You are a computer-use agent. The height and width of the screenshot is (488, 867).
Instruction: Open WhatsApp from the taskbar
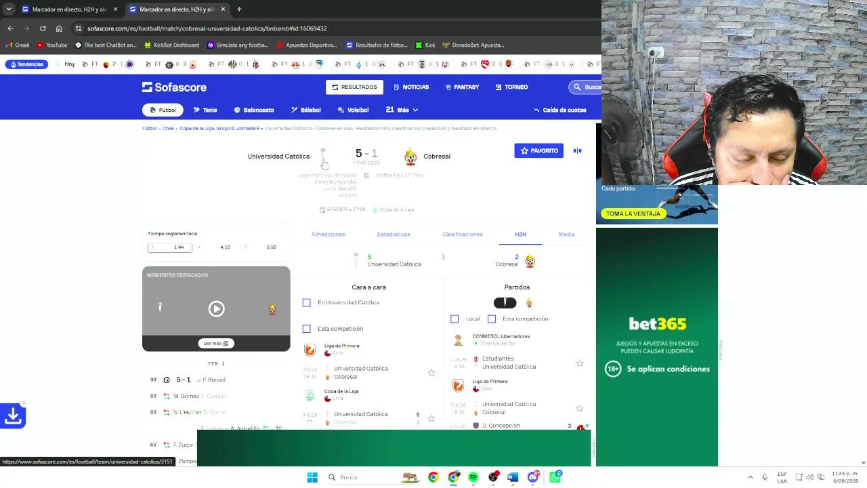click(555, 477)
